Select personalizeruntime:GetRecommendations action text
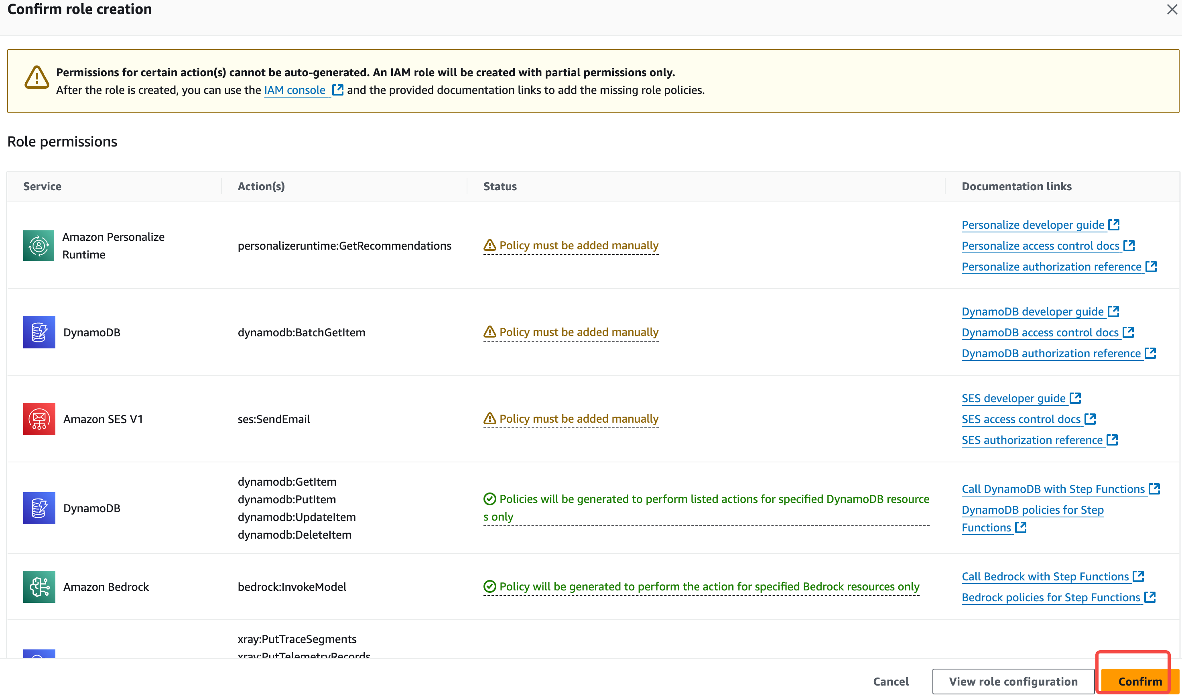 [344, 246]
